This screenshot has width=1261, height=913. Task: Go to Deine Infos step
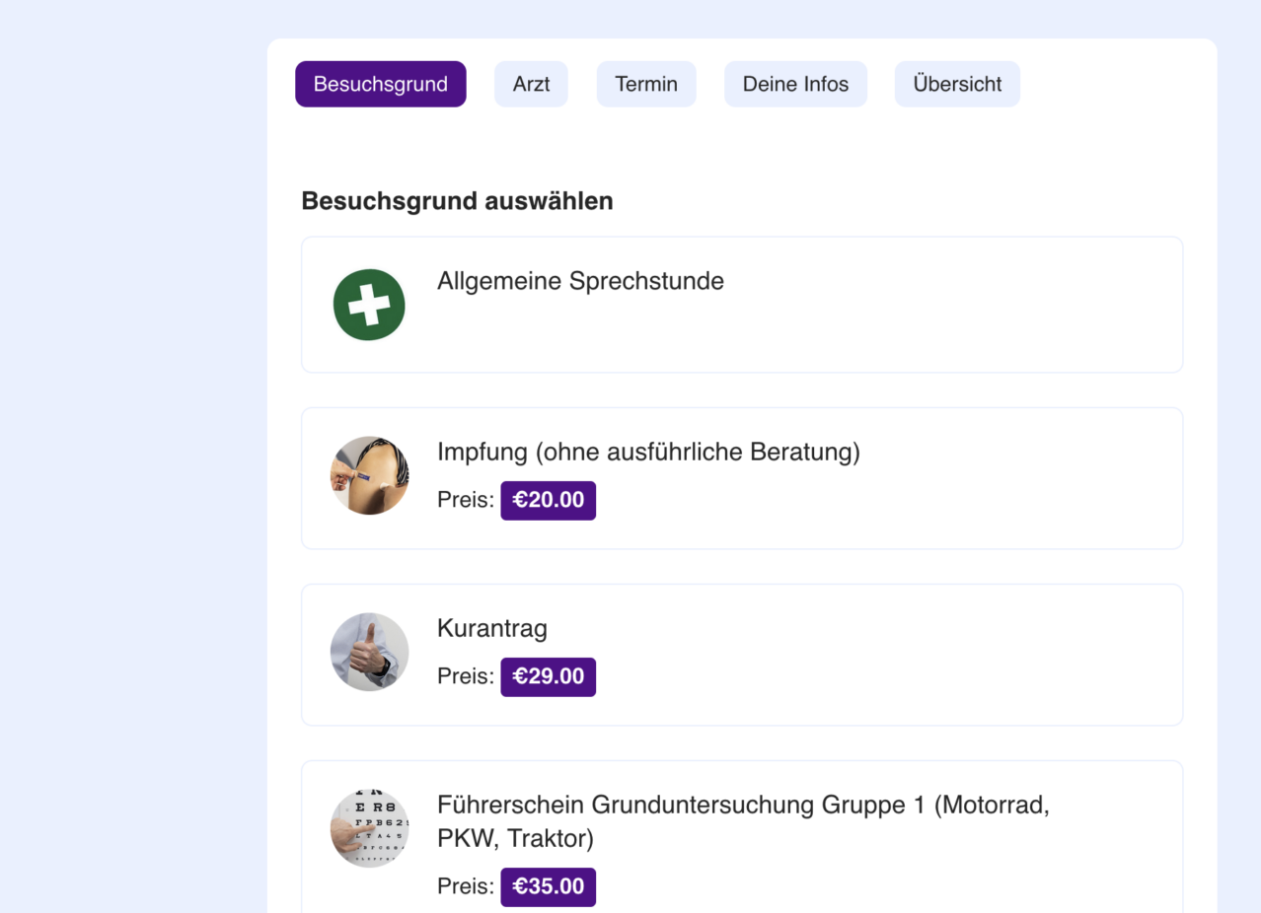[795, 84]
